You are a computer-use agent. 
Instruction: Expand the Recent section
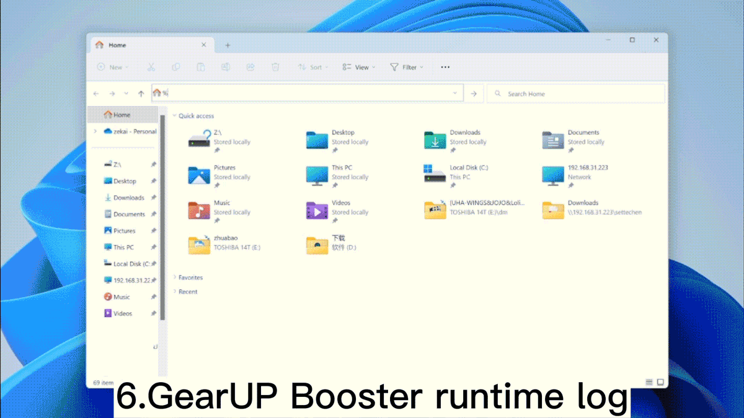click(x=175, y=292)
